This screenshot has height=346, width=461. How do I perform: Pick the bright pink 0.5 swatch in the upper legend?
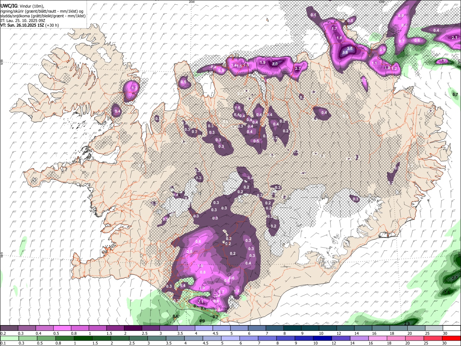[62, 328]
